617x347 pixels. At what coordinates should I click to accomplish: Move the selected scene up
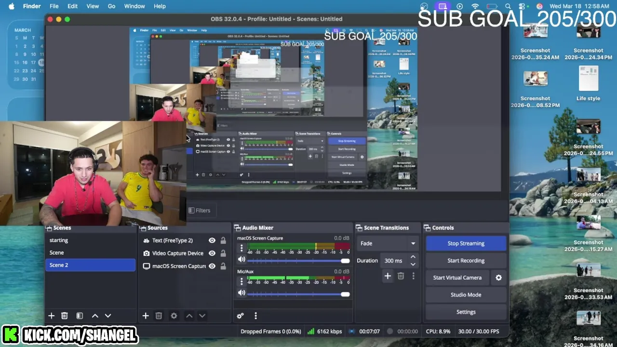click(x=95, y=316)
